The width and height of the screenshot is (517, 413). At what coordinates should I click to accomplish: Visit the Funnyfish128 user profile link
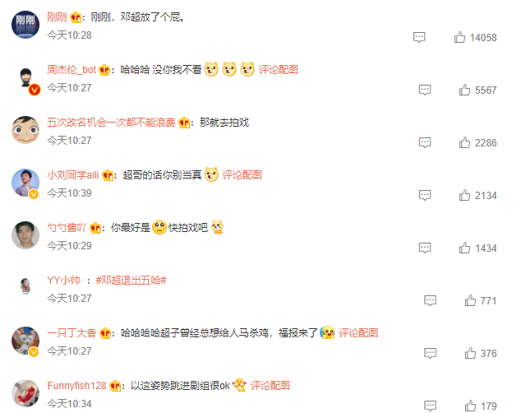click(76, 386)
